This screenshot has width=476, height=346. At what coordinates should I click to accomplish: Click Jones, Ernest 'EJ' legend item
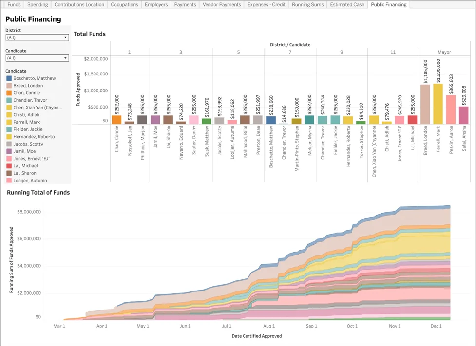31,159
